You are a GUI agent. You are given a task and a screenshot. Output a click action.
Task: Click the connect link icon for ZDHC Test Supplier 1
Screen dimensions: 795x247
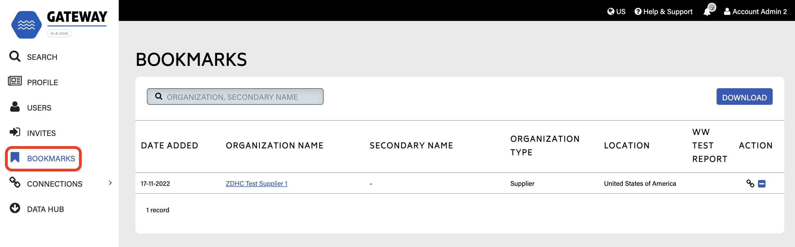[750, 184]
